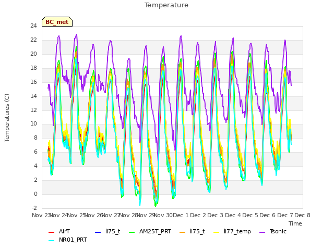Click the green AM25T_PRT legend swatch
This screenshot has width=334, height=250.
[132, 232]
